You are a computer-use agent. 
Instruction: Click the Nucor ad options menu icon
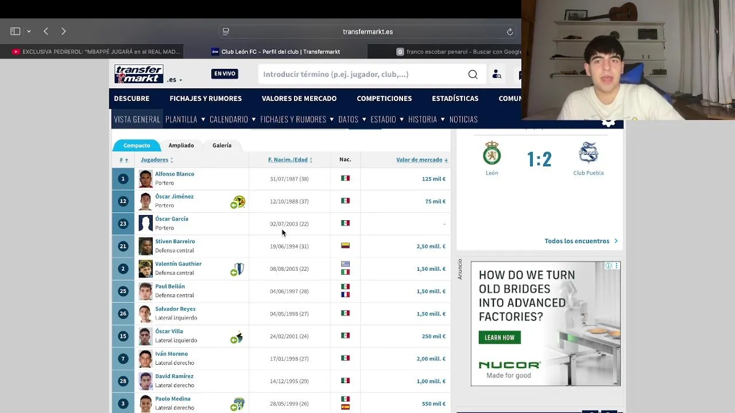[617, 266]
